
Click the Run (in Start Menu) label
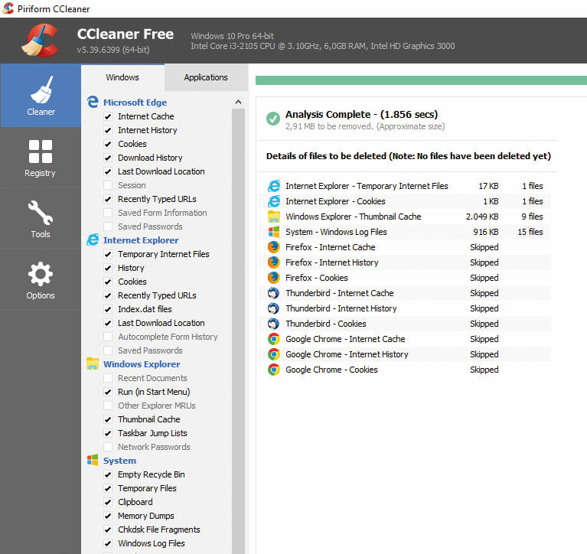(154, 392)
